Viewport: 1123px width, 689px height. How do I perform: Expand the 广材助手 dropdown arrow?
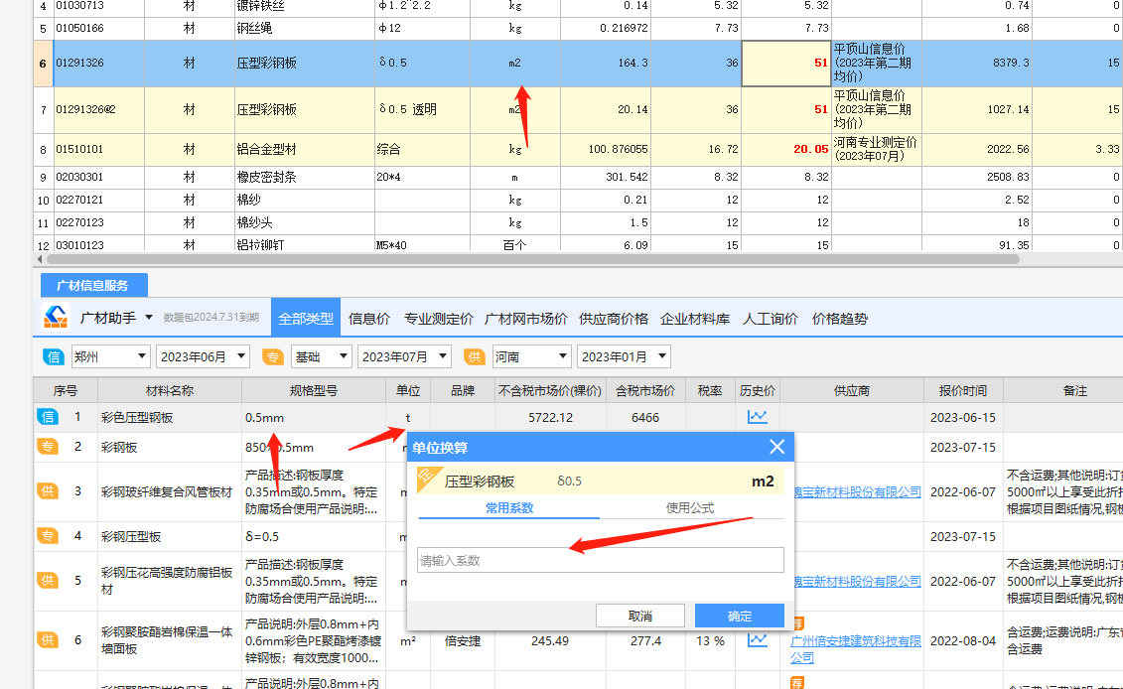149,318
